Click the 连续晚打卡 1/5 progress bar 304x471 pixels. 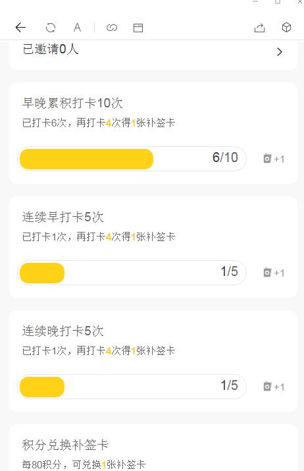tap(132, 387)
